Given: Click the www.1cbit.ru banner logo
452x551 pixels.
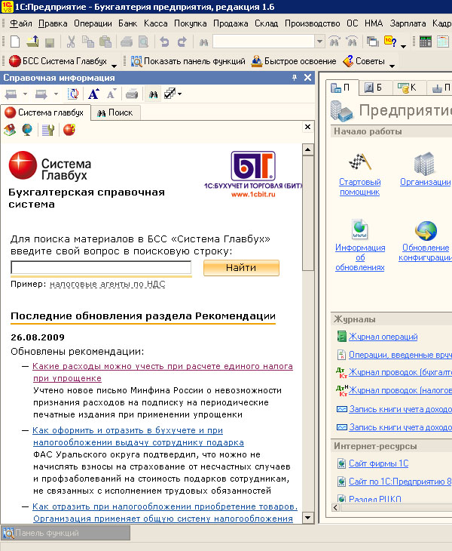Looking at the screenshot, I should (x=253, y=174).
